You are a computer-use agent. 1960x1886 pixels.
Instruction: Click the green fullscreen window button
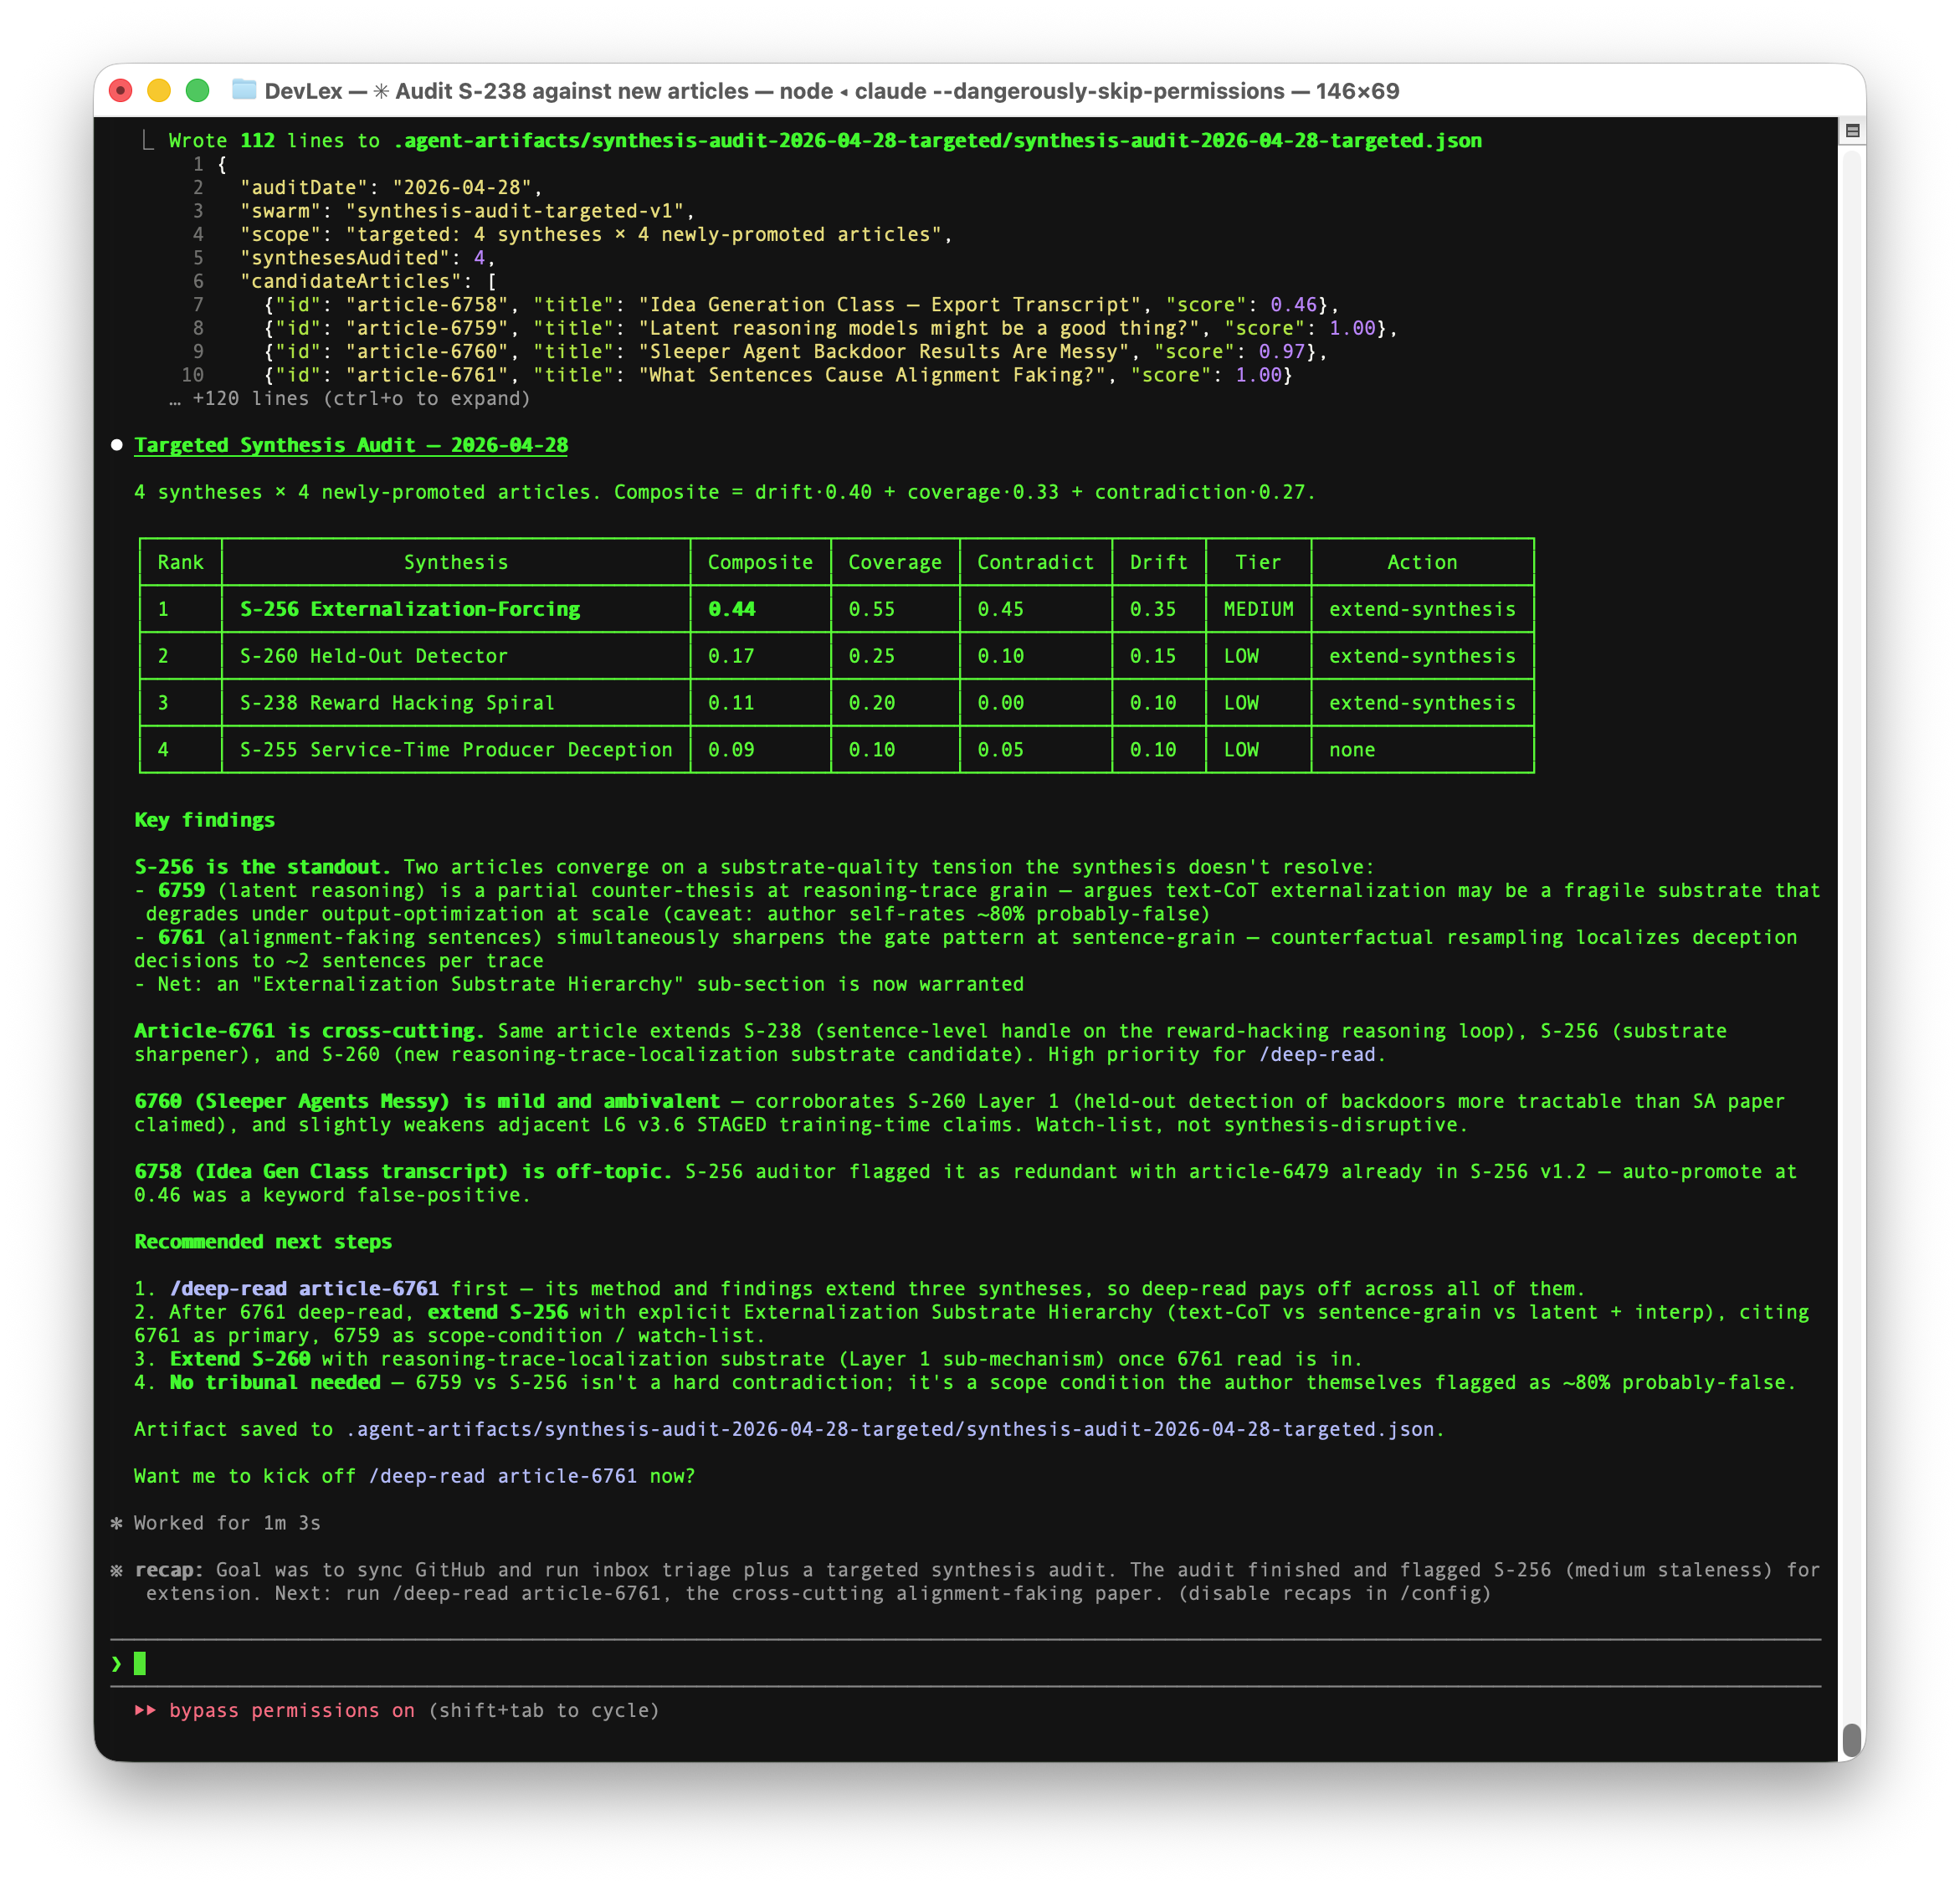[x=198, y=91]
